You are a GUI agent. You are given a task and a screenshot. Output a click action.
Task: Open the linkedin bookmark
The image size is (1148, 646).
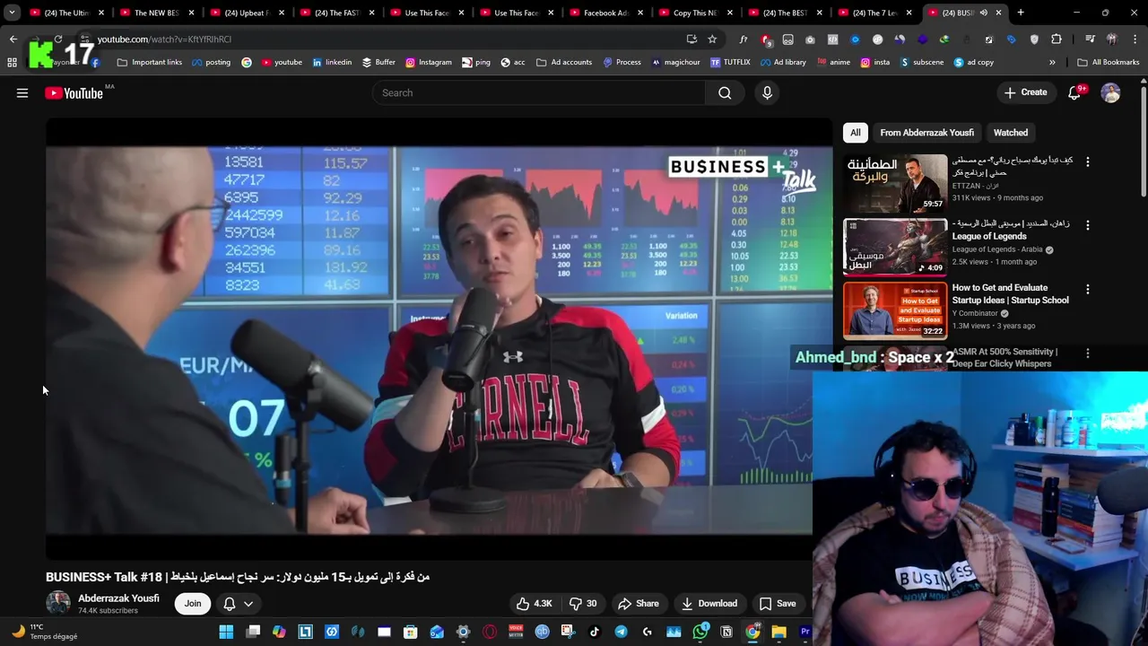click(332, 62)
